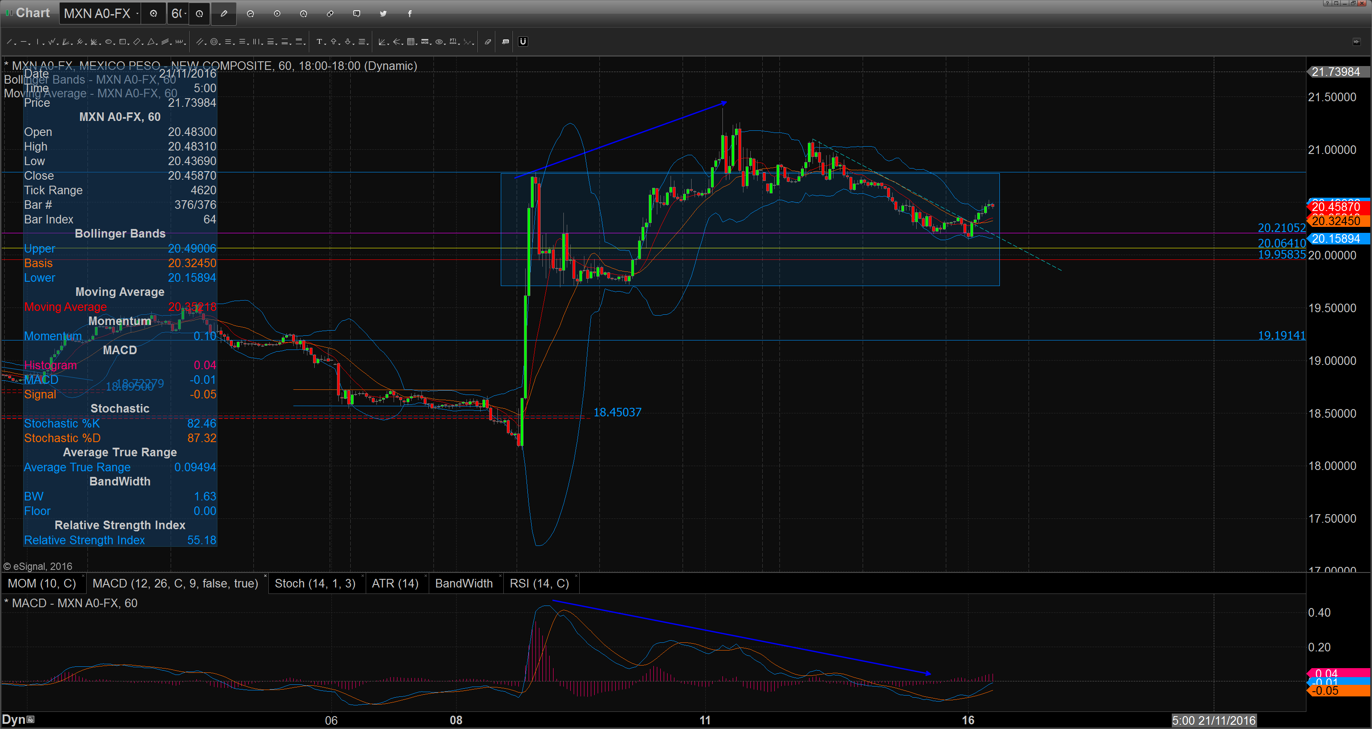This screenshot has height=729, width=1372.
Task: Click the 18.45037 price level label
Action: click(617, 412)
